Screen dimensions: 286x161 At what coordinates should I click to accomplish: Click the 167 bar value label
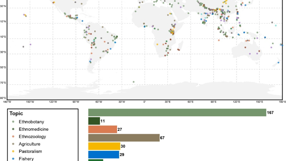[x=270, y=113]
